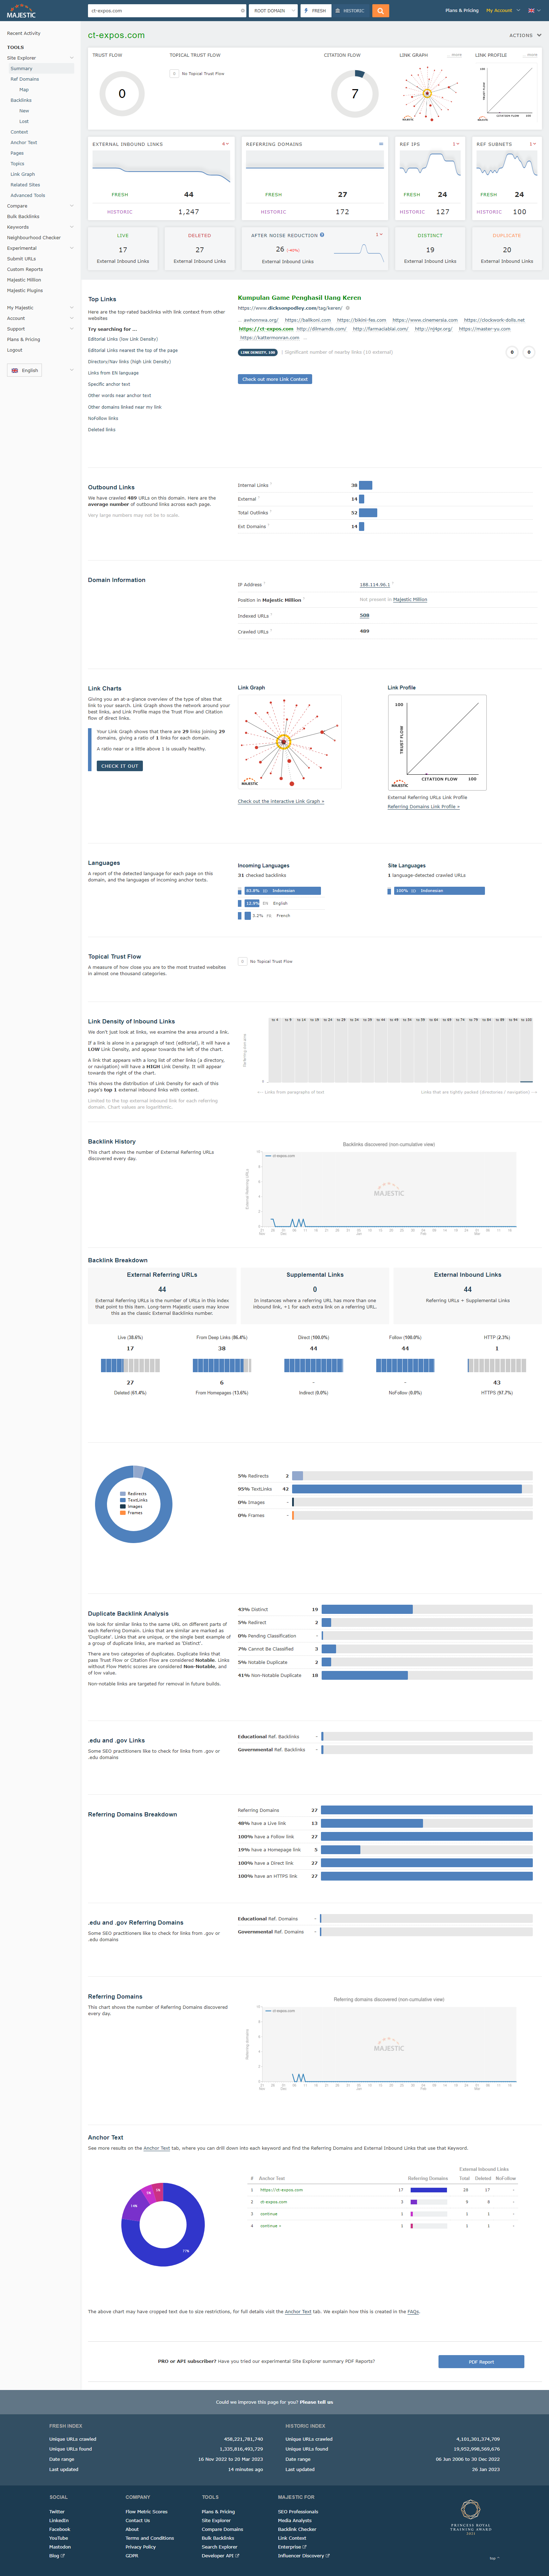The width and height of the screenshot is (549, 2576).
Task: Click the Citation Flow gauge showing 7
Action: 354,94
